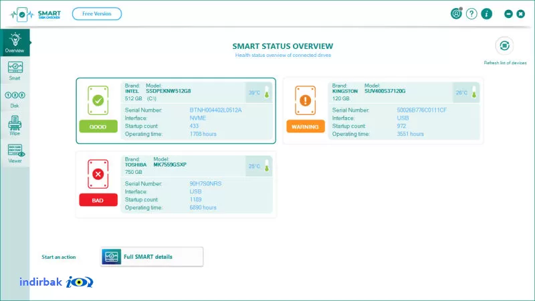
Task: Minimize the Smart Disk Checker window
Action: click(508, 13)
